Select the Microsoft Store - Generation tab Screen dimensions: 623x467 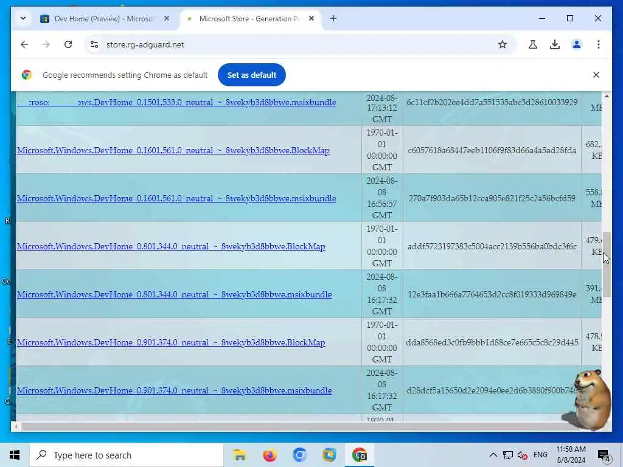pos(250,19)
